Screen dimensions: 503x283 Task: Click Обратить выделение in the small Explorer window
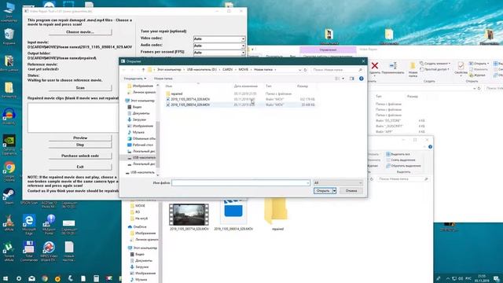403,166
